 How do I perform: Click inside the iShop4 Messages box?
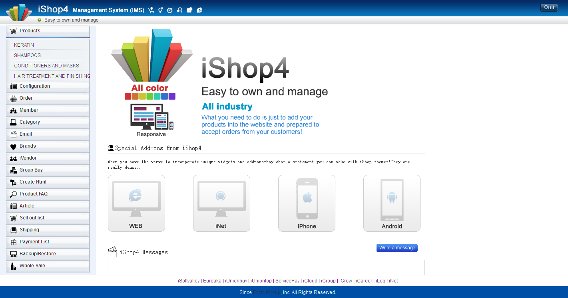click(x=266, y=268)
